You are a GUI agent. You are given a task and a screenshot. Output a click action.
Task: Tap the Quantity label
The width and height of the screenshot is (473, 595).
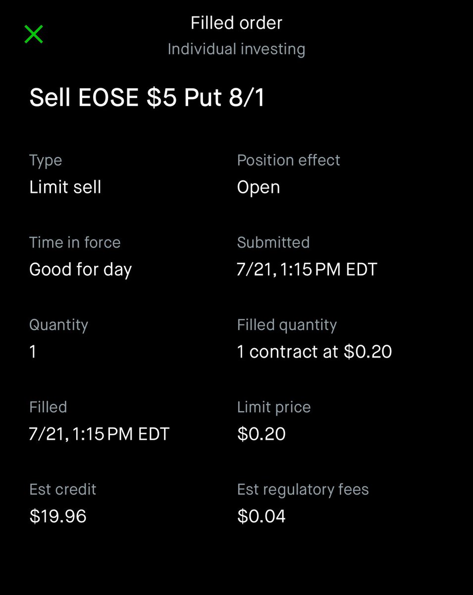pos(58,325)
